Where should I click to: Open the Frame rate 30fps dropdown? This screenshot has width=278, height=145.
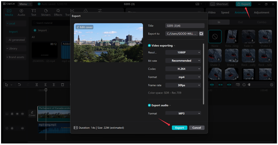click(x=183, y=85)
